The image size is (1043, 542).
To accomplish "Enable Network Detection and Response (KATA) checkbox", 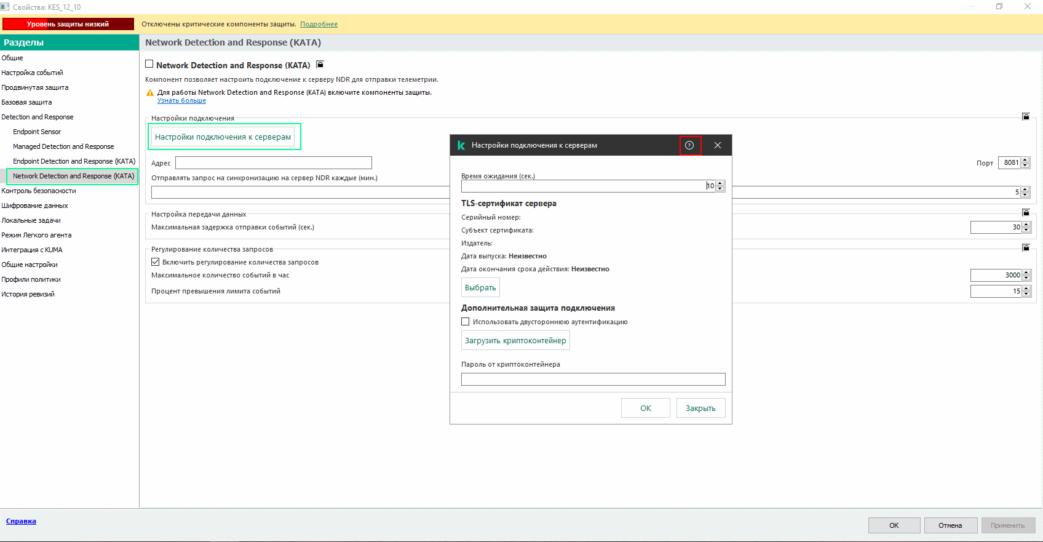I will click(149, 64).
